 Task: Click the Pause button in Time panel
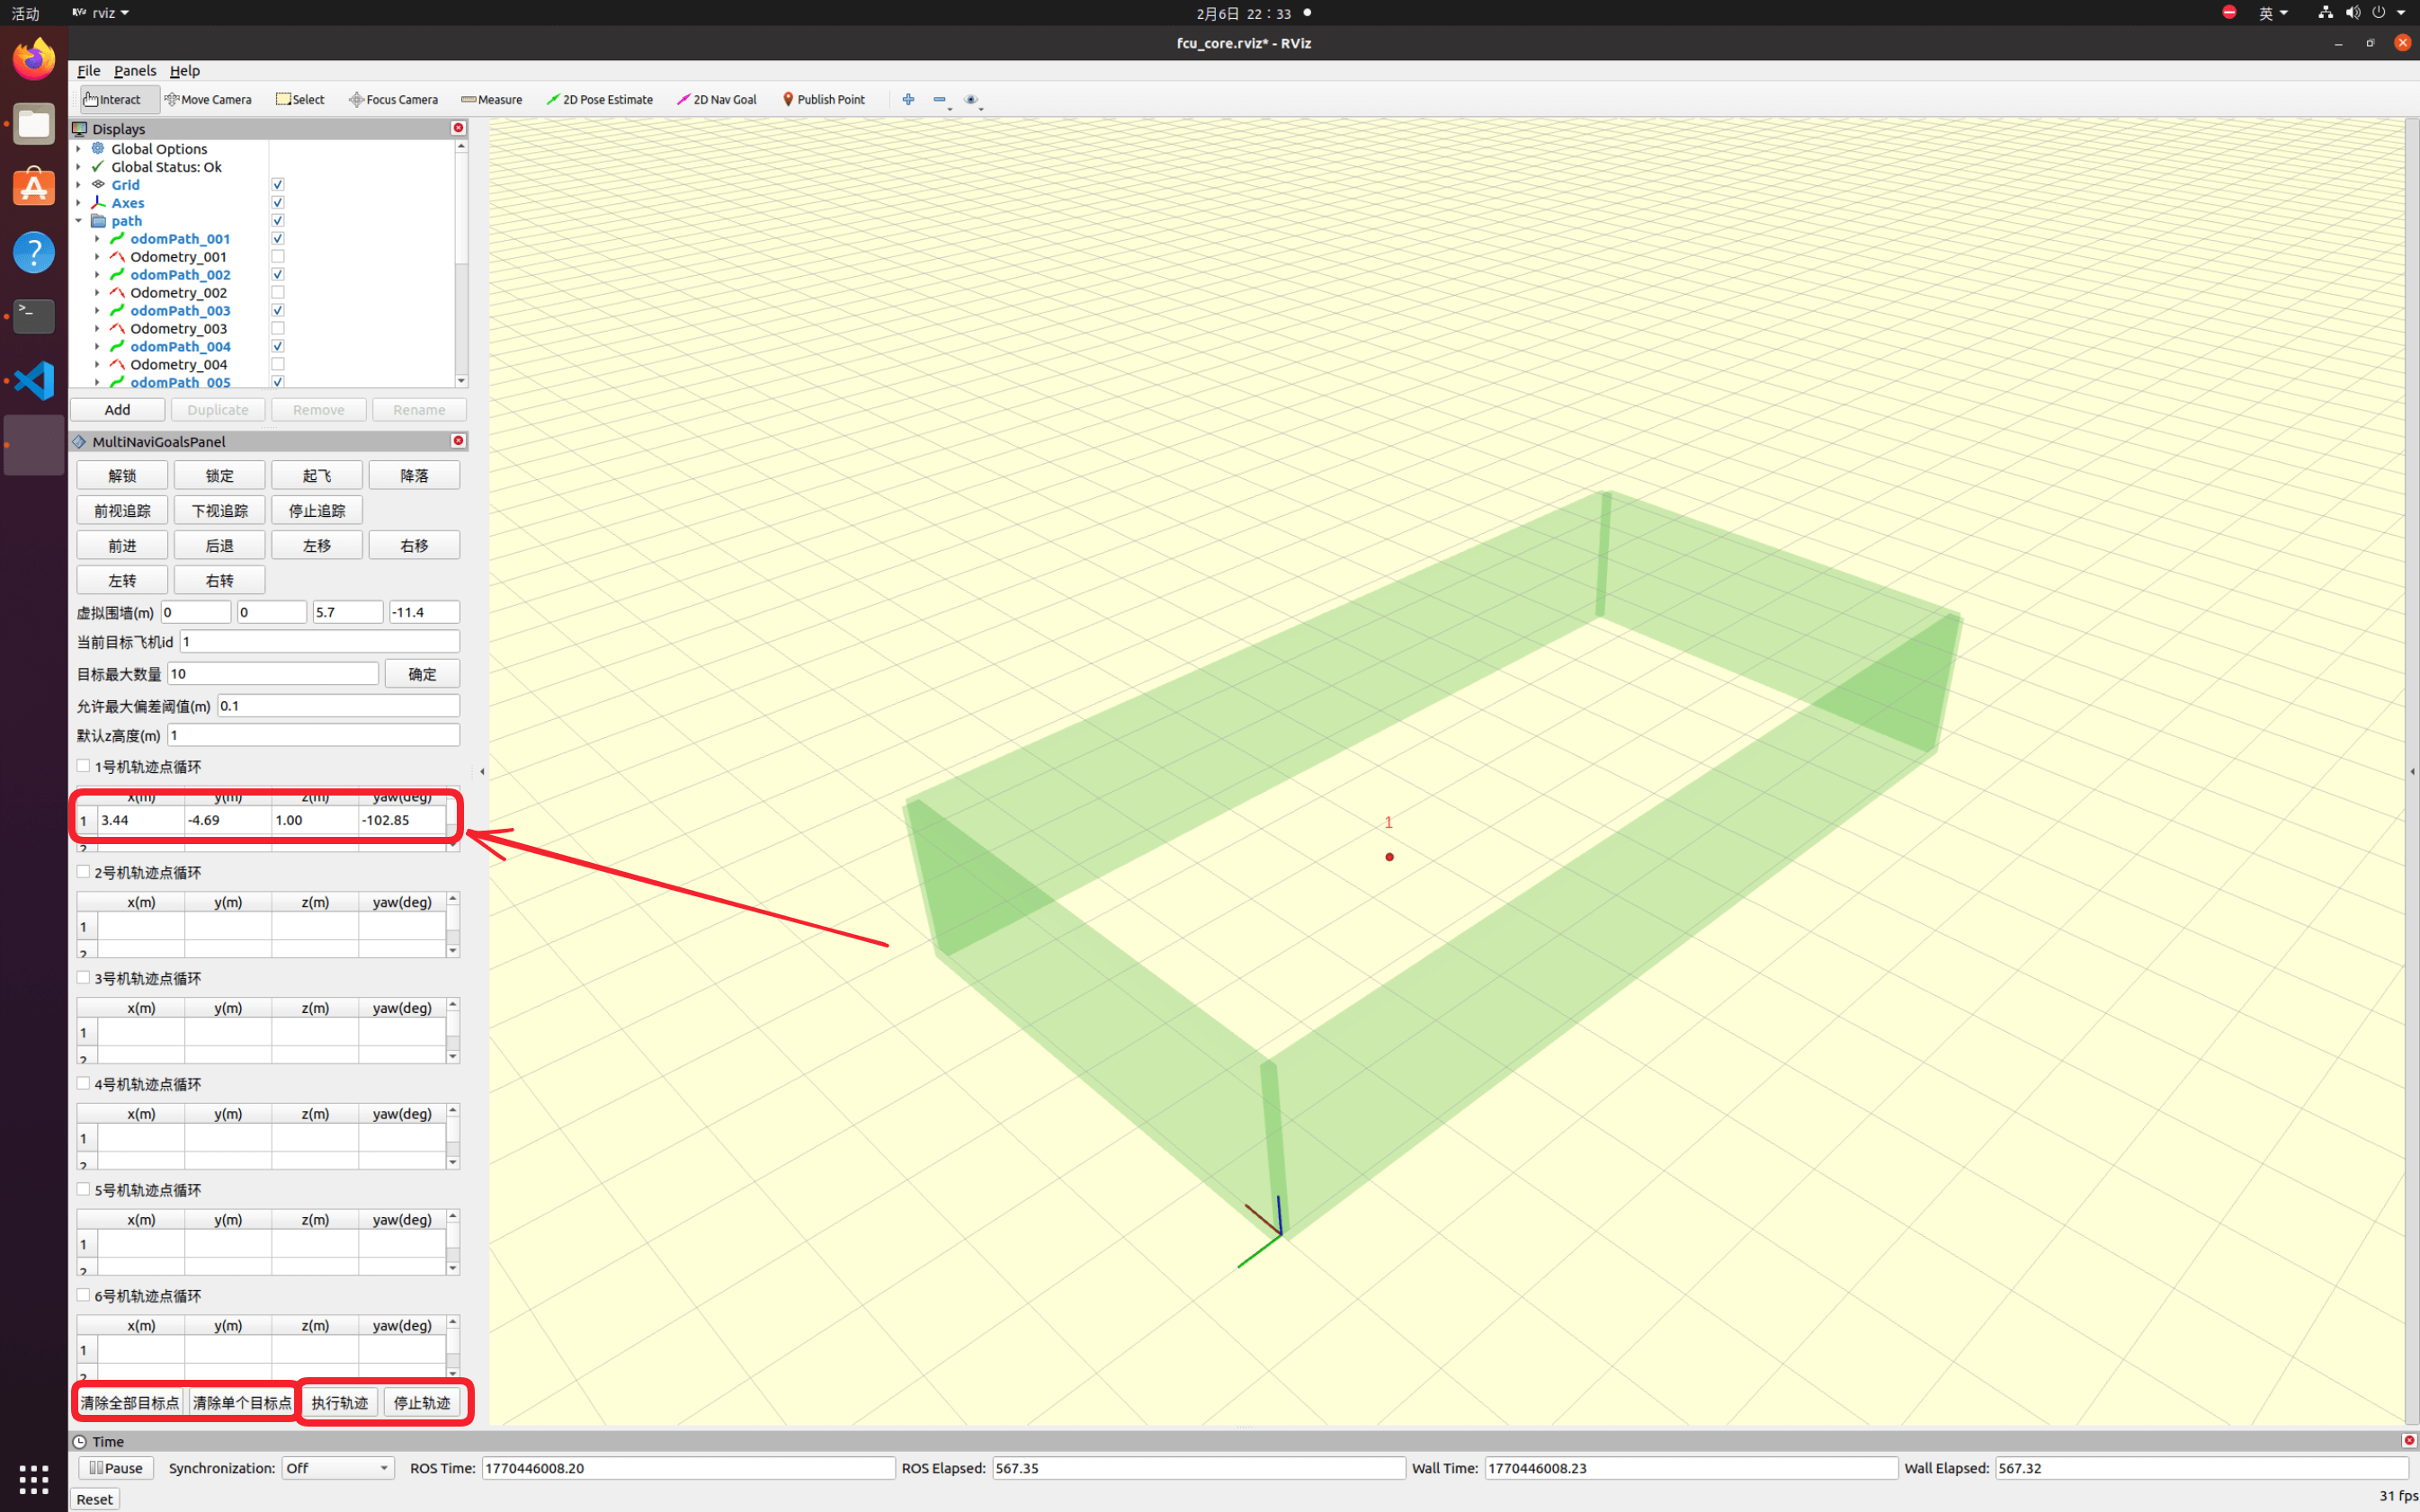click(116, 1468)
